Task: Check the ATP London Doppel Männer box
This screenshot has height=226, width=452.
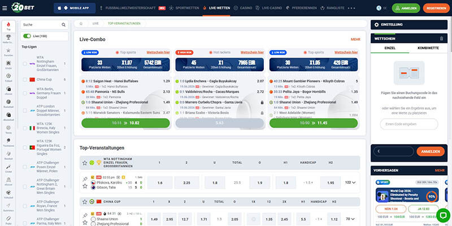Action: 25,110
